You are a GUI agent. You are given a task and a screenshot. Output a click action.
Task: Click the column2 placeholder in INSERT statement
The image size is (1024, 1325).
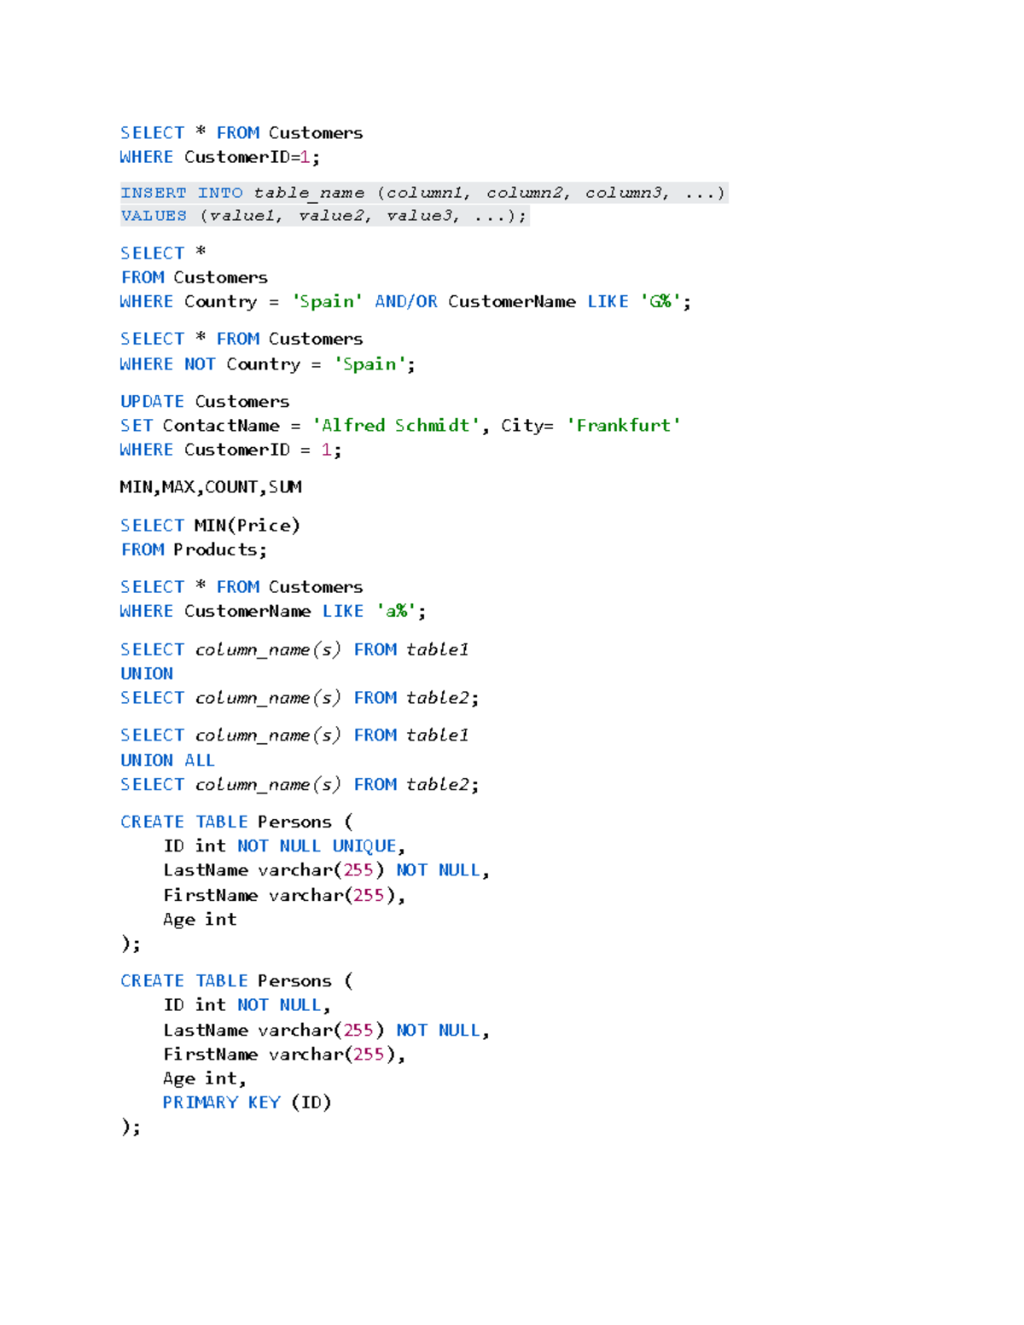[525, 193]
